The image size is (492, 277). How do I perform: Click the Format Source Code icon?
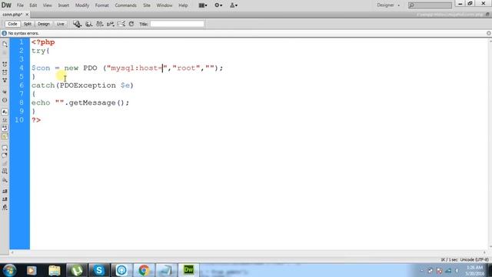coord(5,207)
